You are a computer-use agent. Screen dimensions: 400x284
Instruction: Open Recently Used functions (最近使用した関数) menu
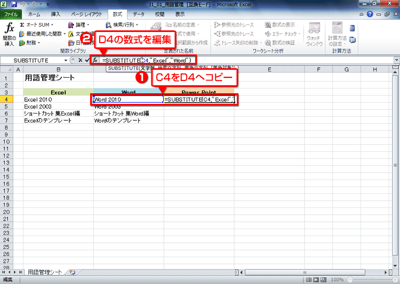42,34
